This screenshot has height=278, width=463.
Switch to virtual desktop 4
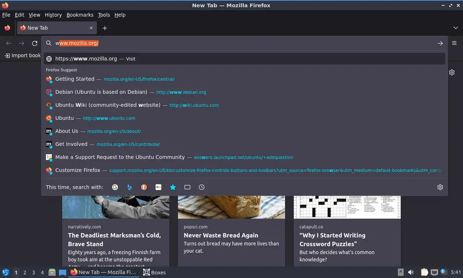42,273
